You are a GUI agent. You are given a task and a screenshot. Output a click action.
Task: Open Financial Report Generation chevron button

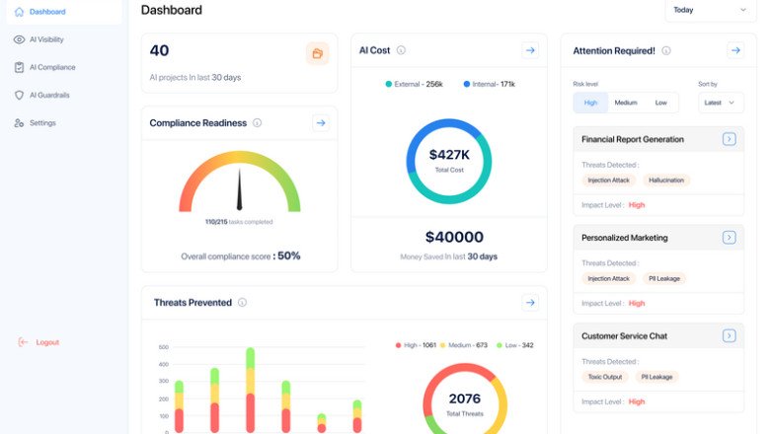click(730, 139)
